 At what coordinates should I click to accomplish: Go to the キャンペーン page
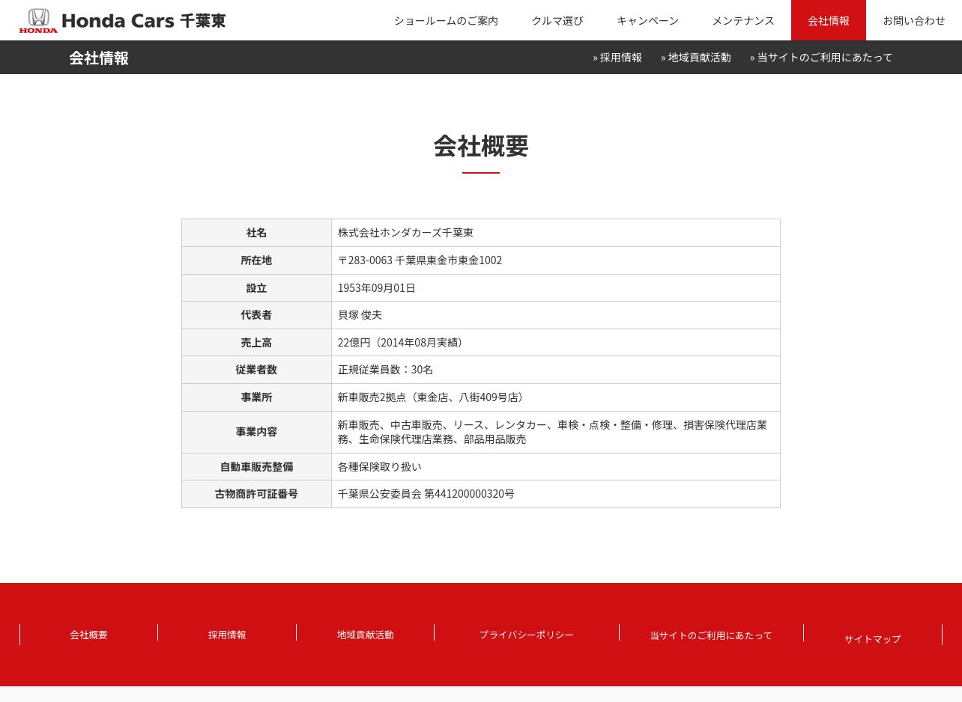pyautogui.click(x=647, y=20)
